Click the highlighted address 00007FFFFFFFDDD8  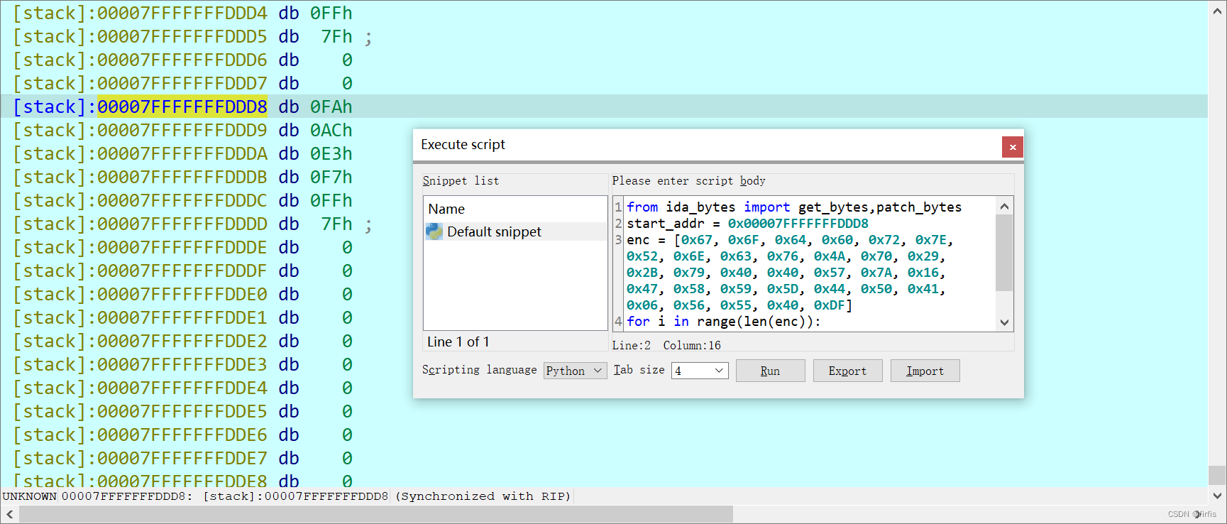182,107
